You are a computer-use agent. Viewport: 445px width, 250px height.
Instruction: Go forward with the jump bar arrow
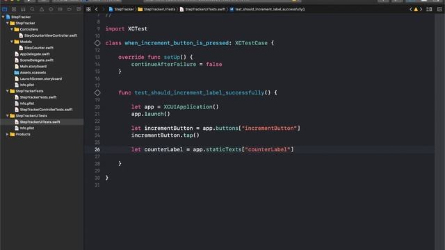pos(103,9)
